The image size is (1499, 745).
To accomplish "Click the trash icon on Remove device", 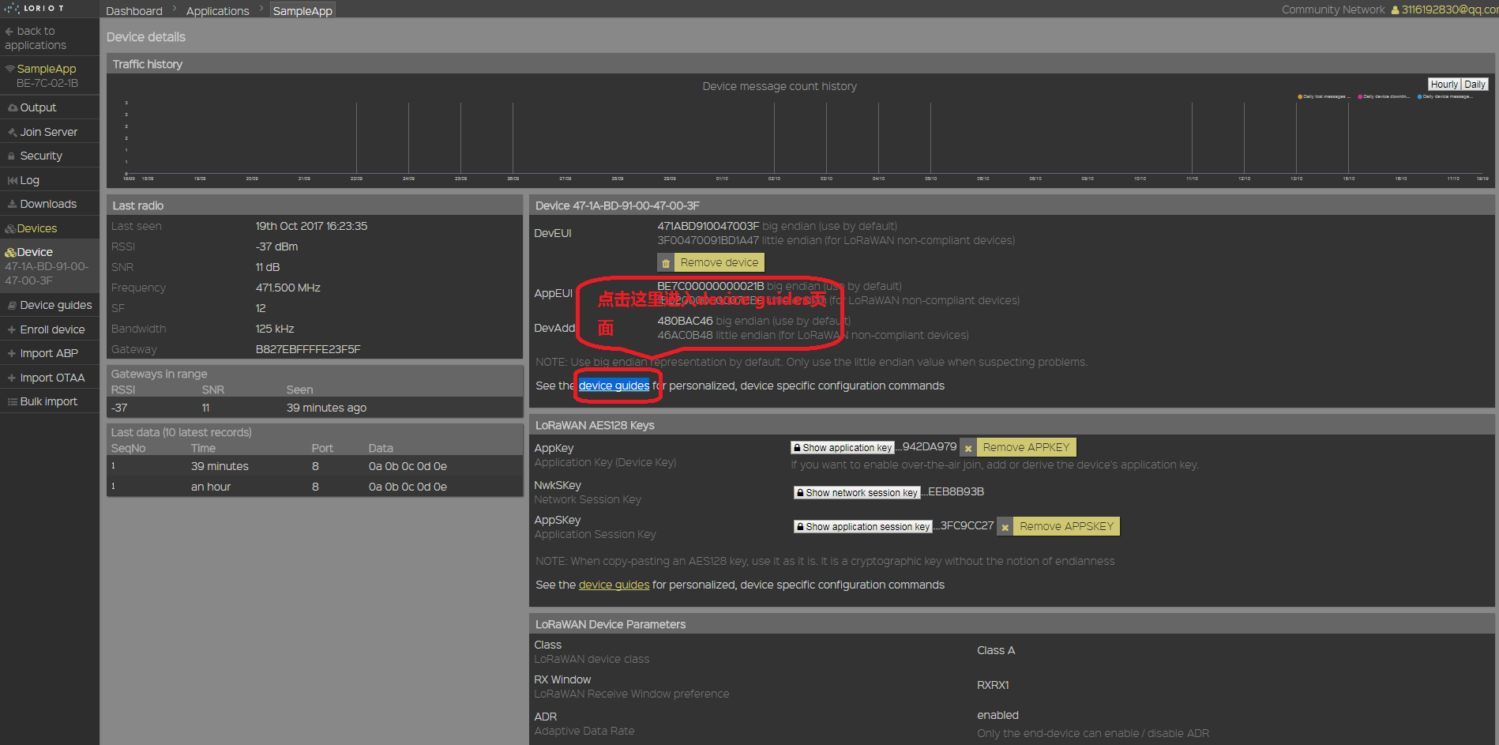I will (666, 263).
